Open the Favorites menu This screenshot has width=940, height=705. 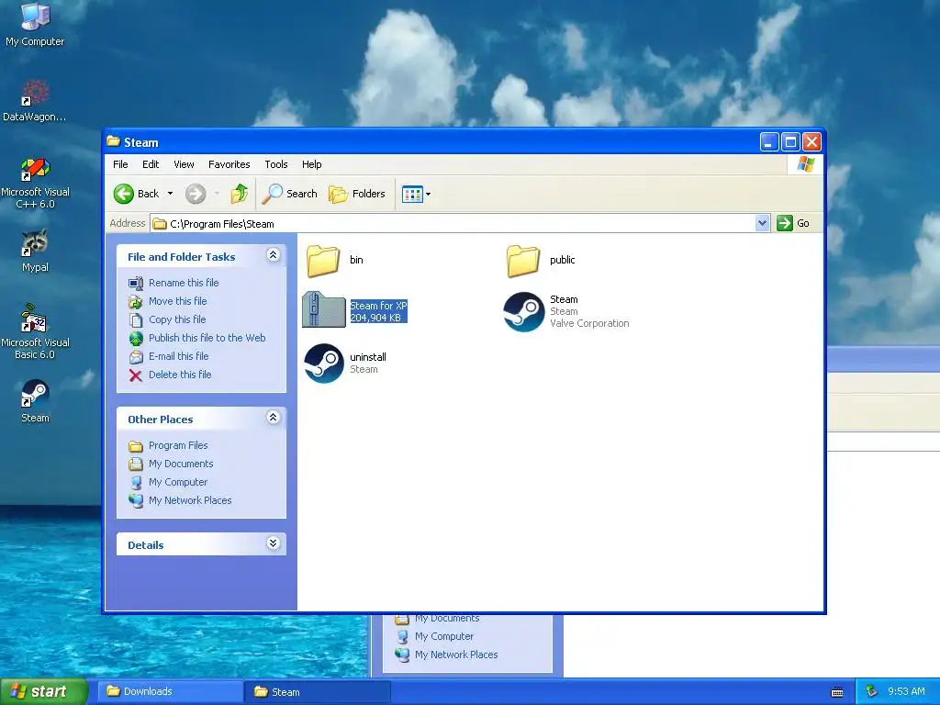coord(229,164)
